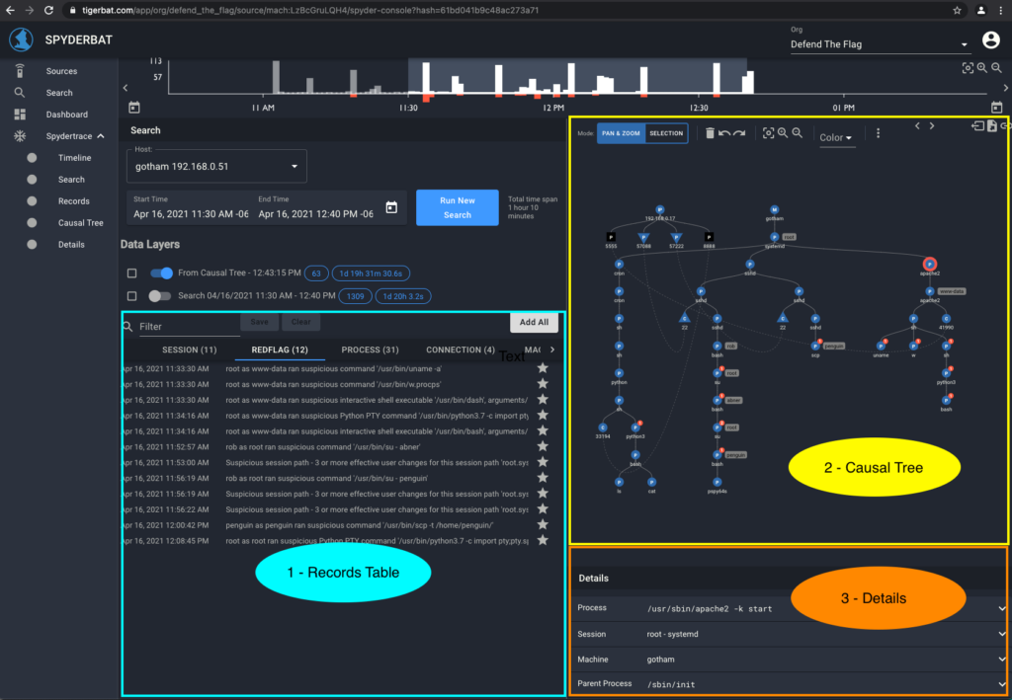Click the Run New Search button
Screen dimensions: 1012x700
point(457,207)
